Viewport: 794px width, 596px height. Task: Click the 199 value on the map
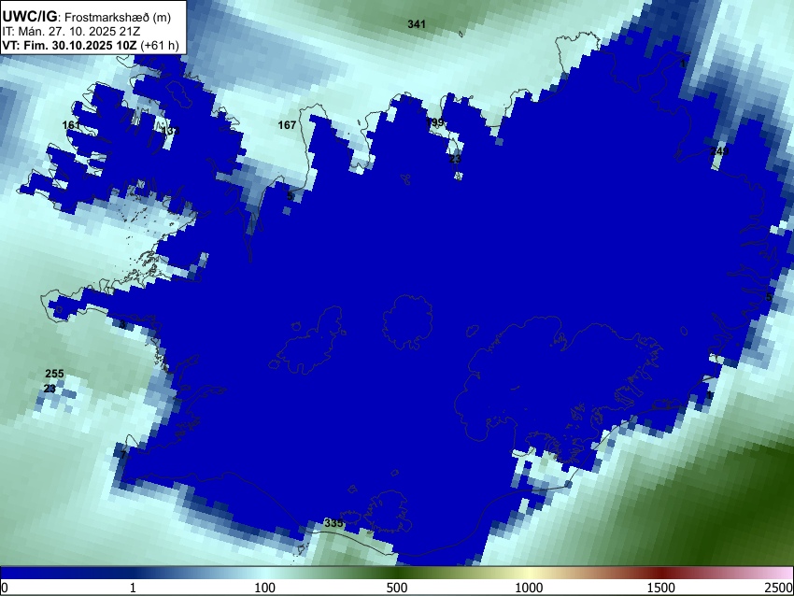pos(435,122)
